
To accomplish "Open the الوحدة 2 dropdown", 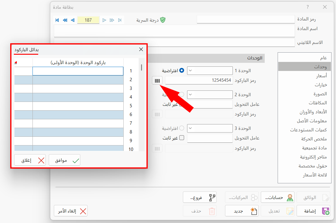I will (210, 95).
